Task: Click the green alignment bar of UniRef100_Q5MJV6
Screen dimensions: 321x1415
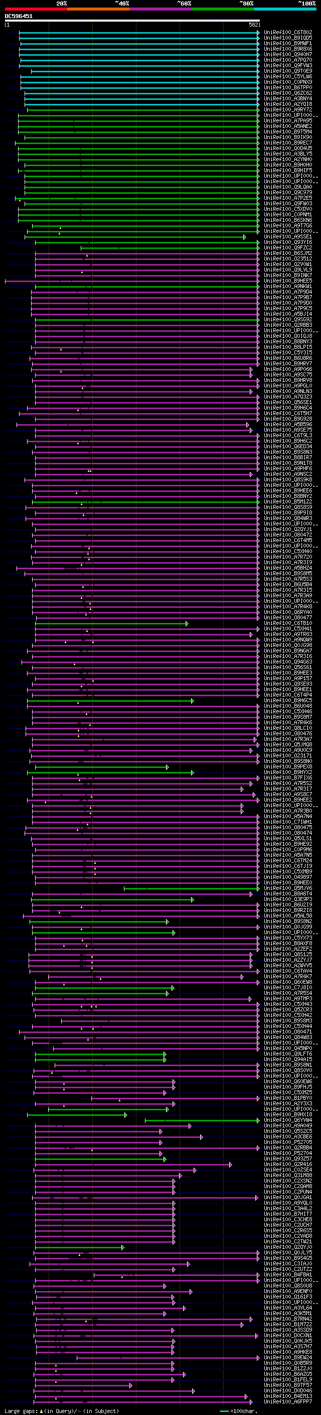Action: 191,889
